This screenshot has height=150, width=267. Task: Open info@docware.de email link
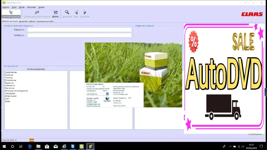93,104
